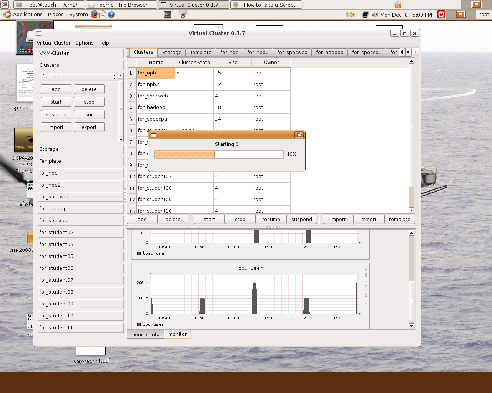Open the mail client envelope icon
Screen dimensions: 492x393
click(x=103, y=15)
